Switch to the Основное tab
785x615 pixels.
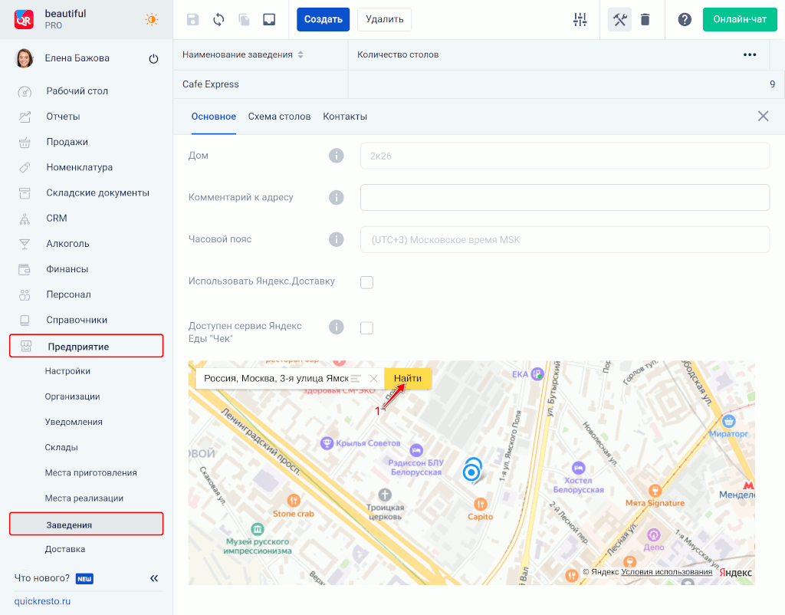pyautogui.click(x=214, y=117)
